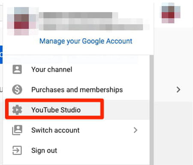Click the profile avatar in the menu header
This screenshot has width=193, height=165.
click(21, 21)
